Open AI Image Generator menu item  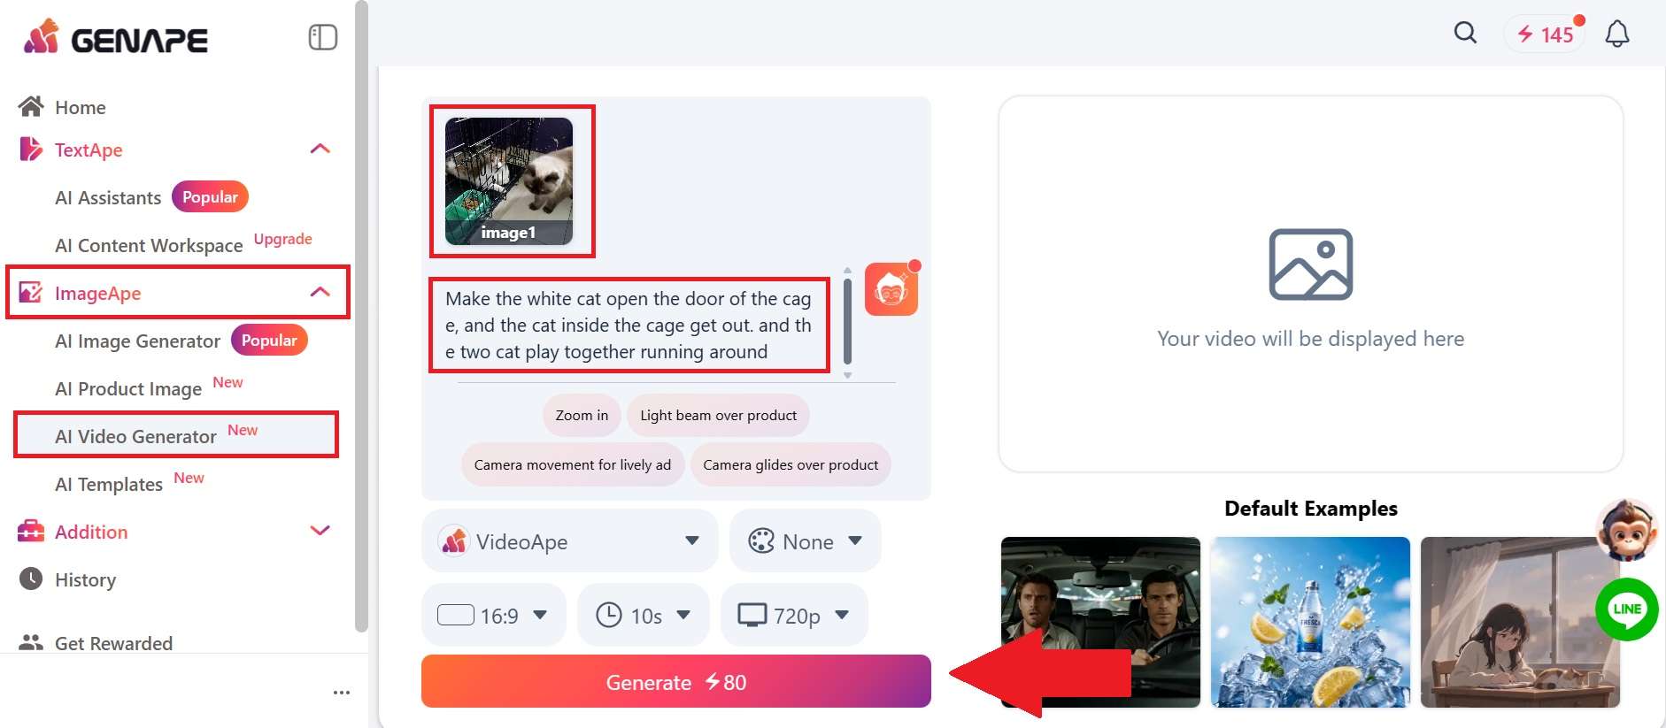pos(137,341)
